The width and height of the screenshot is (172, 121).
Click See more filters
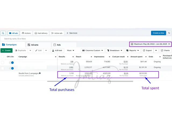tap(72, 33)
